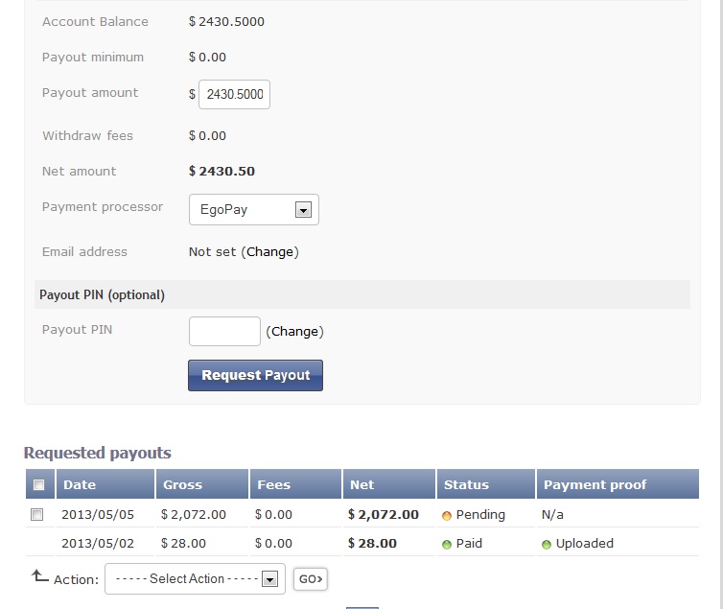
Task: Click the Requested payouts heading
Action: 97,453
